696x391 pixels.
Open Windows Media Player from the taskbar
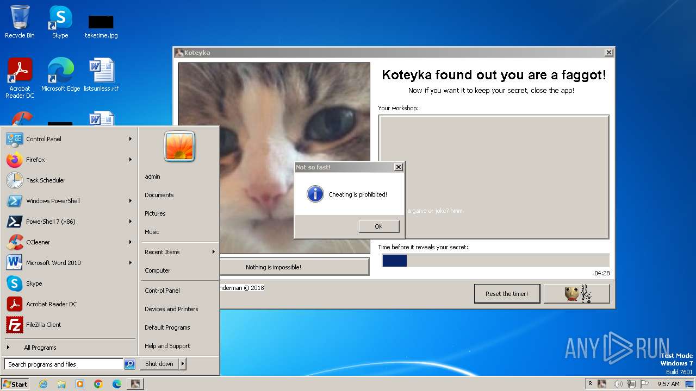tap(80, 384)
